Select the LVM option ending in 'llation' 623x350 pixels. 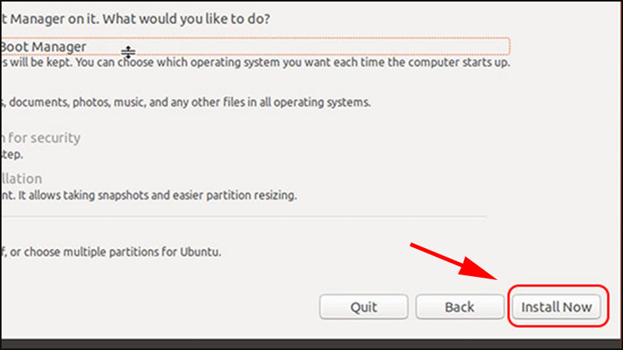point(21,179)
